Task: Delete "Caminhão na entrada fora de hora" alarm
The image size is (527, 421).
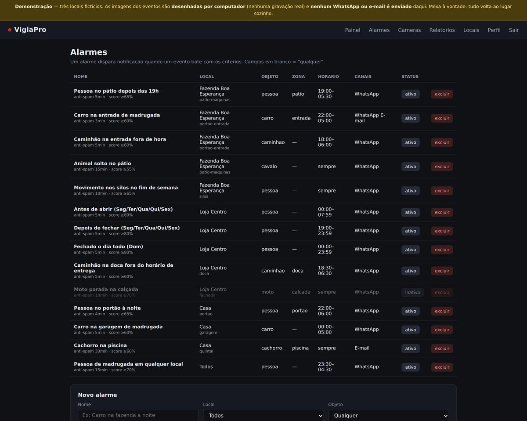Action: coord(442,142)
